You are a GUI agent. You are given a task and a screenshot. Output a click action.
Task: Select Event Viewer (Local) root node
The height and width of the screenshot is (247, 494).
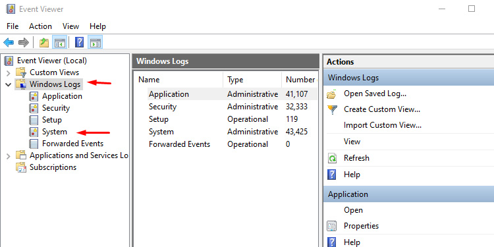(52, 61)
